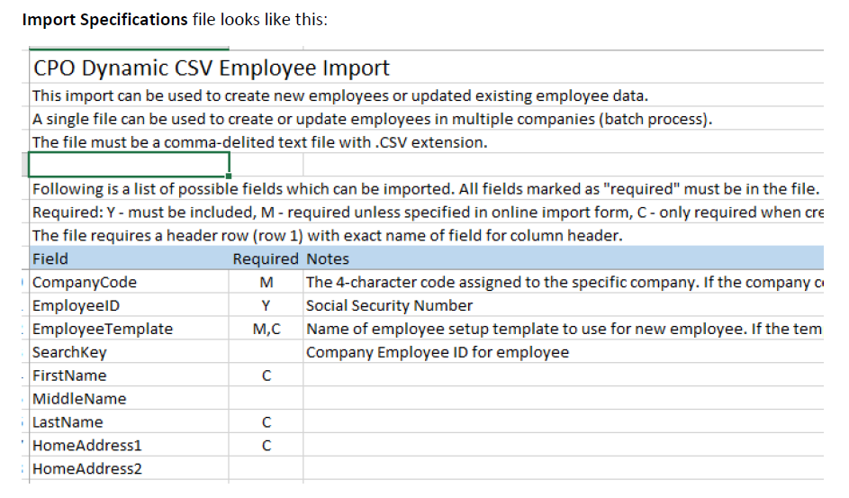The height and width of the screenshot is (498, 849).
Task: Select the EmployeeID field cell
Action: pyautogui.click(x=129, y=305)
